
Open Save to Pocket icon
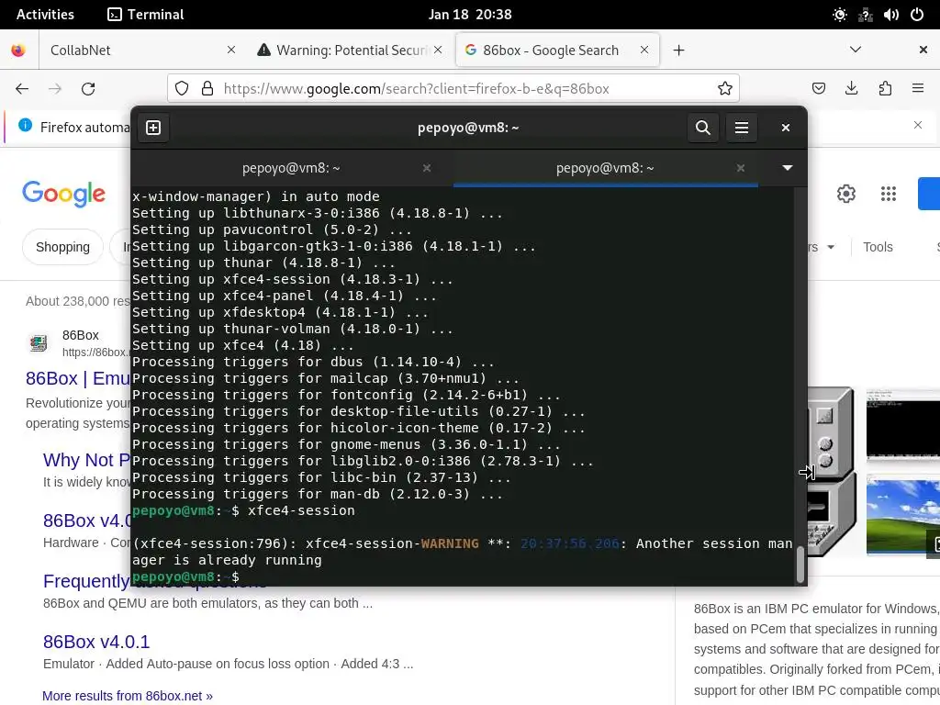coord(818,89)
